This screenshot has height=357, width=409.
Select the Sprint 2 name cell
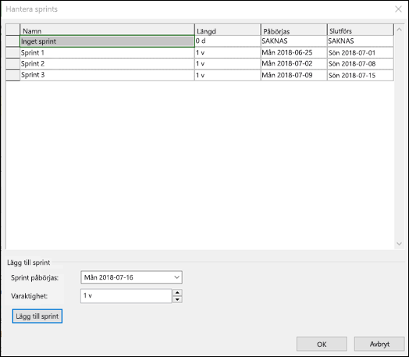(x=107, y=64)
